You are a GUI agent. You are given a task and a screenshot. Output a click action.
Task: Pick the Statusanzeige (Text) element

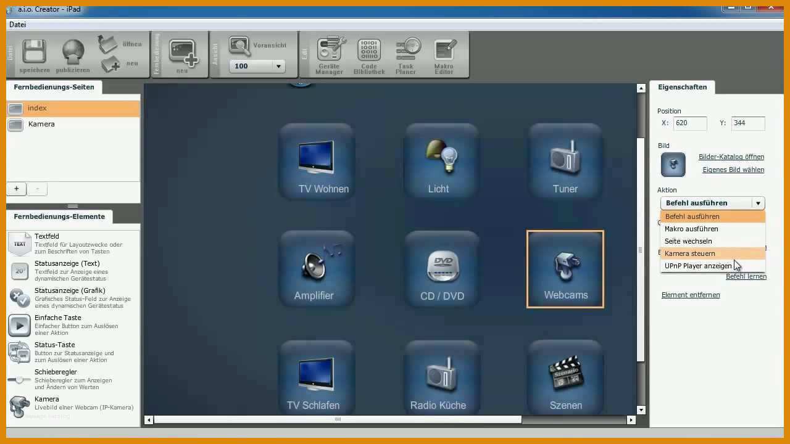click(x=73, y=271)
